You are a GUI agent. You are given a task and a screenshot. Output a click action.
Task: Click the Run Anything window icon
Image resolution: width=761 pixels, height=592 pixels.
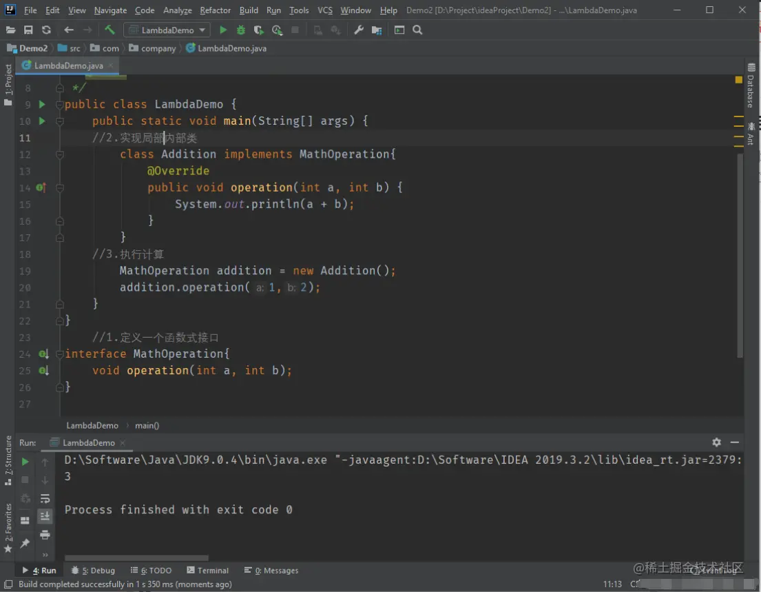399,30
